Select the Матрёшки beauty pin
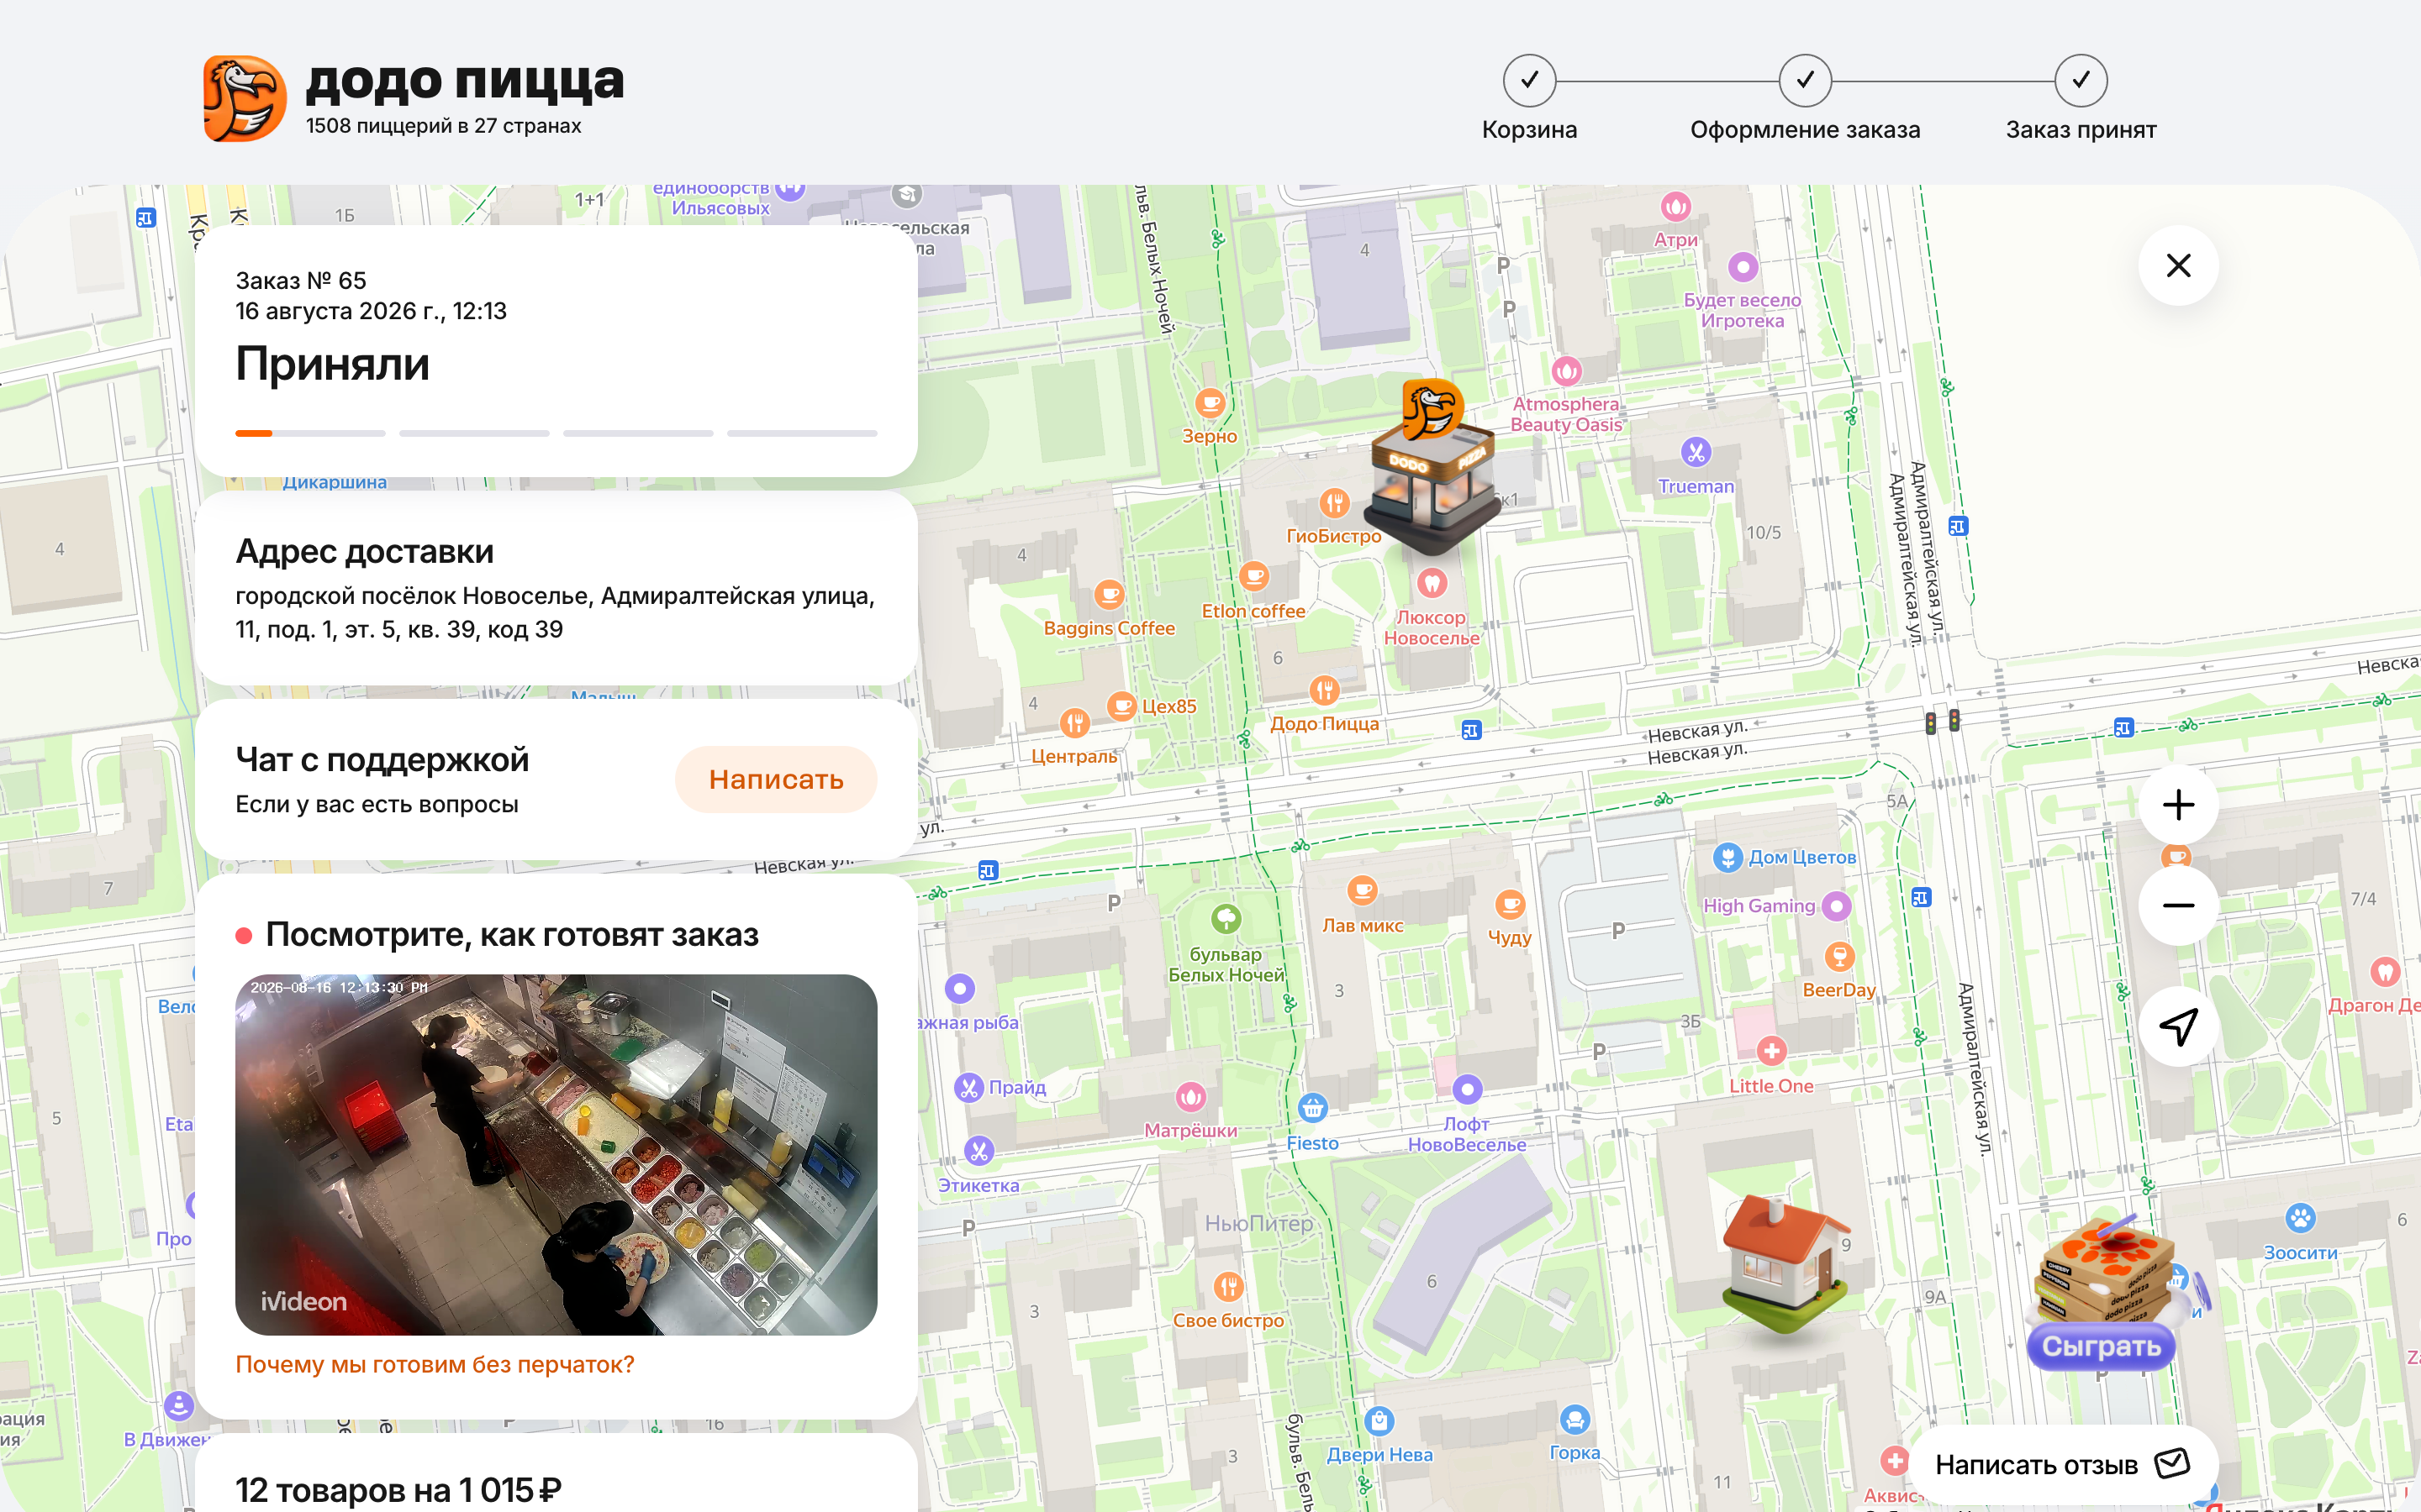The width and height of the screenshot is (2421, 1512). point(1190,1097)
